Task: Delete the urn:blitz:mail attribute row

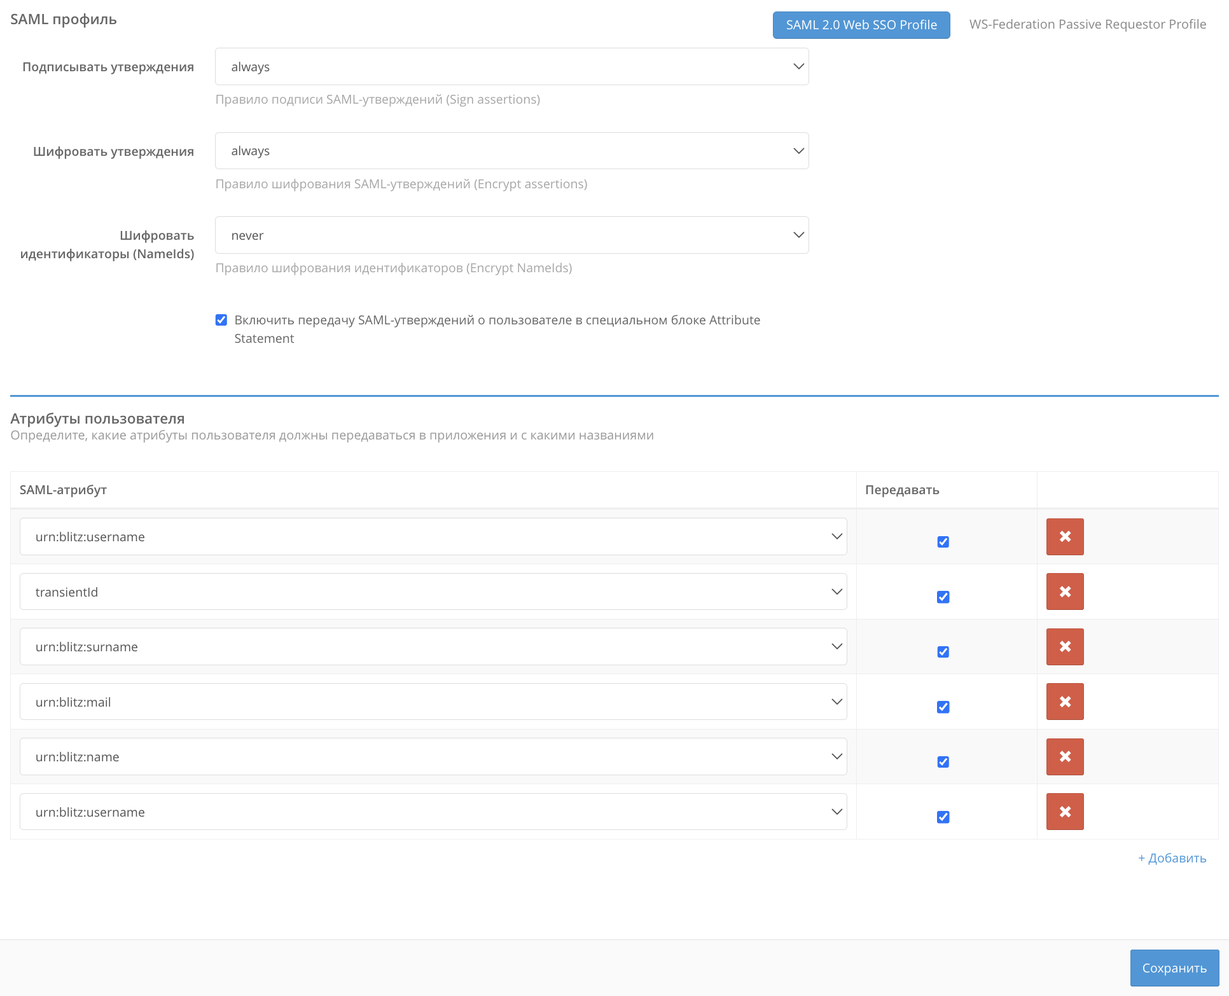Action: pyautogui.click(x=1064, y=702)
